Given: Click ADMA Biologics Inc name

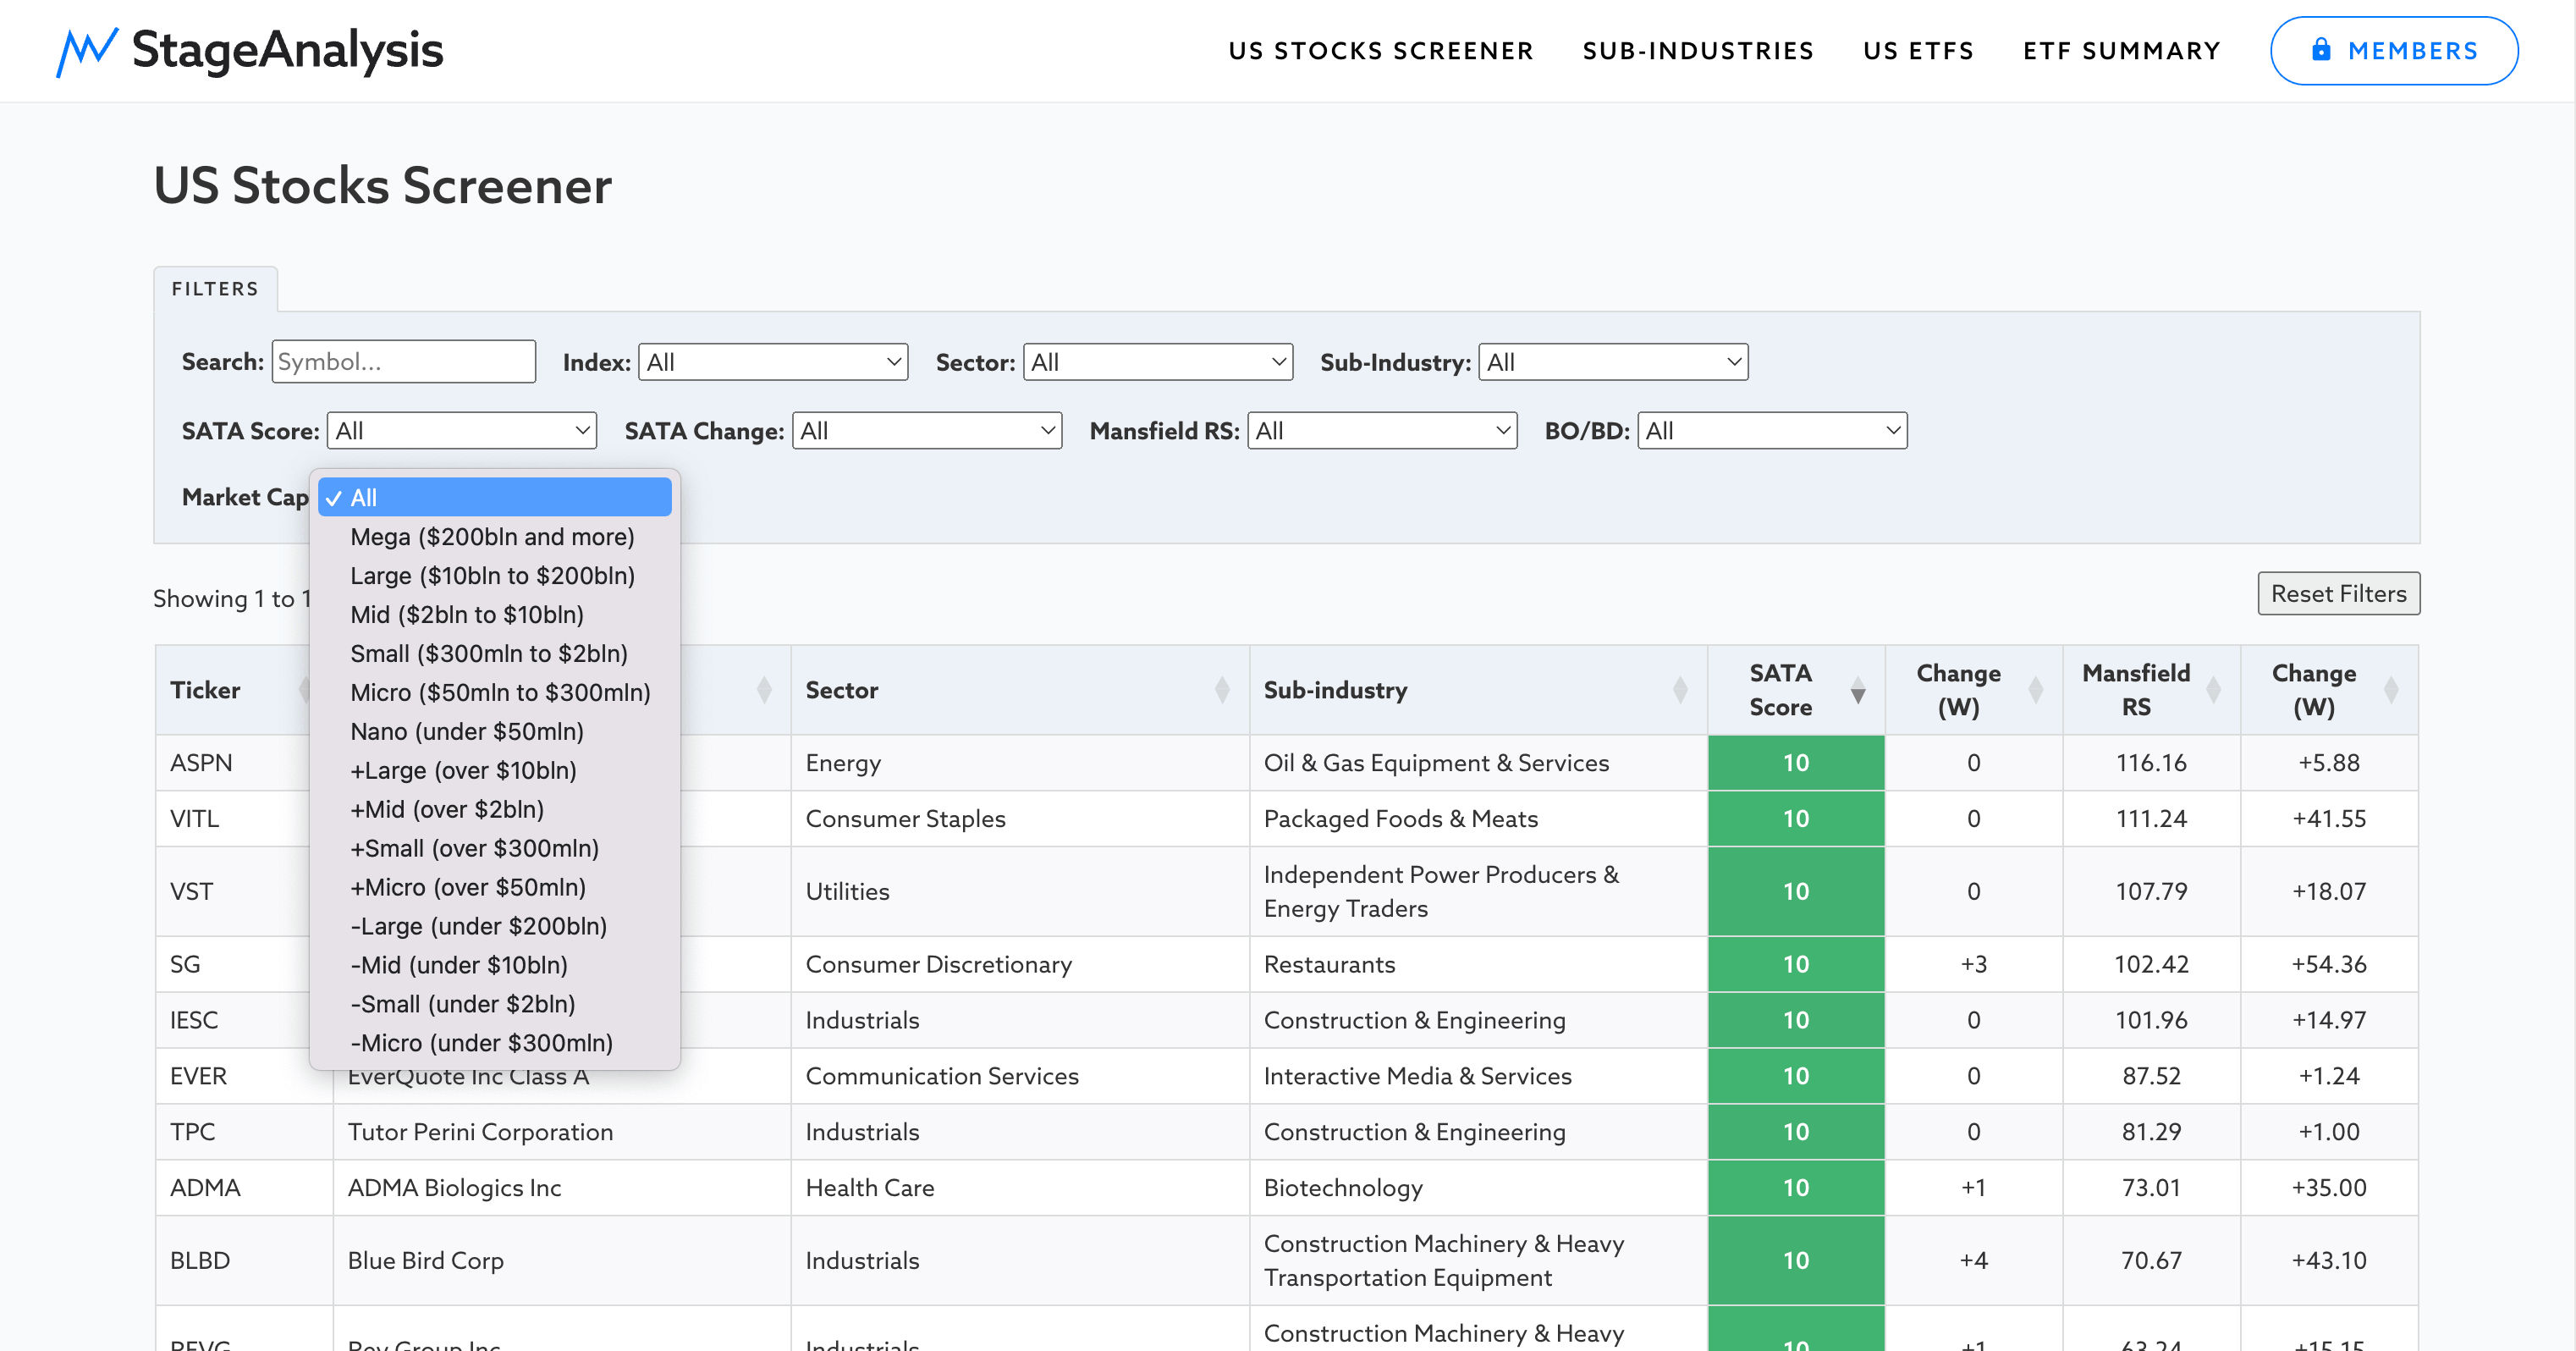Looking at the screenshot, I should pos(454,1189).
